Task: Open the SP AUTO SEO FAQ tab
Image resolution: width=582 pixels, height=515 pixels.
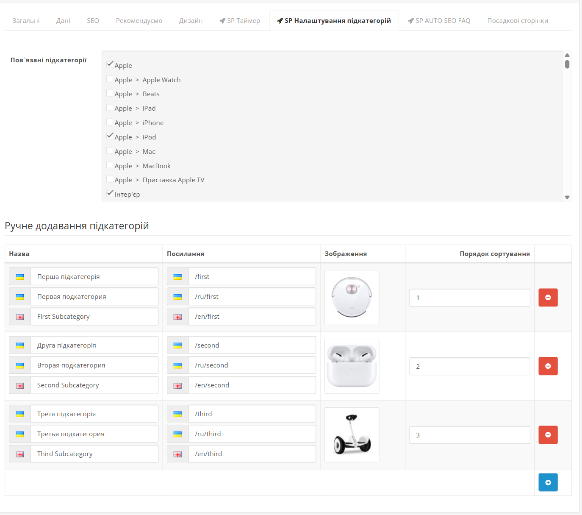Action: (x=439, y=21)
